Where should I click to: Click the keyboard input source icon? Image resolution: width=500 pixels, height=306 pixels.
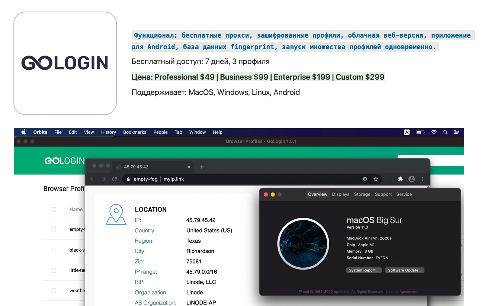point(407,132)
